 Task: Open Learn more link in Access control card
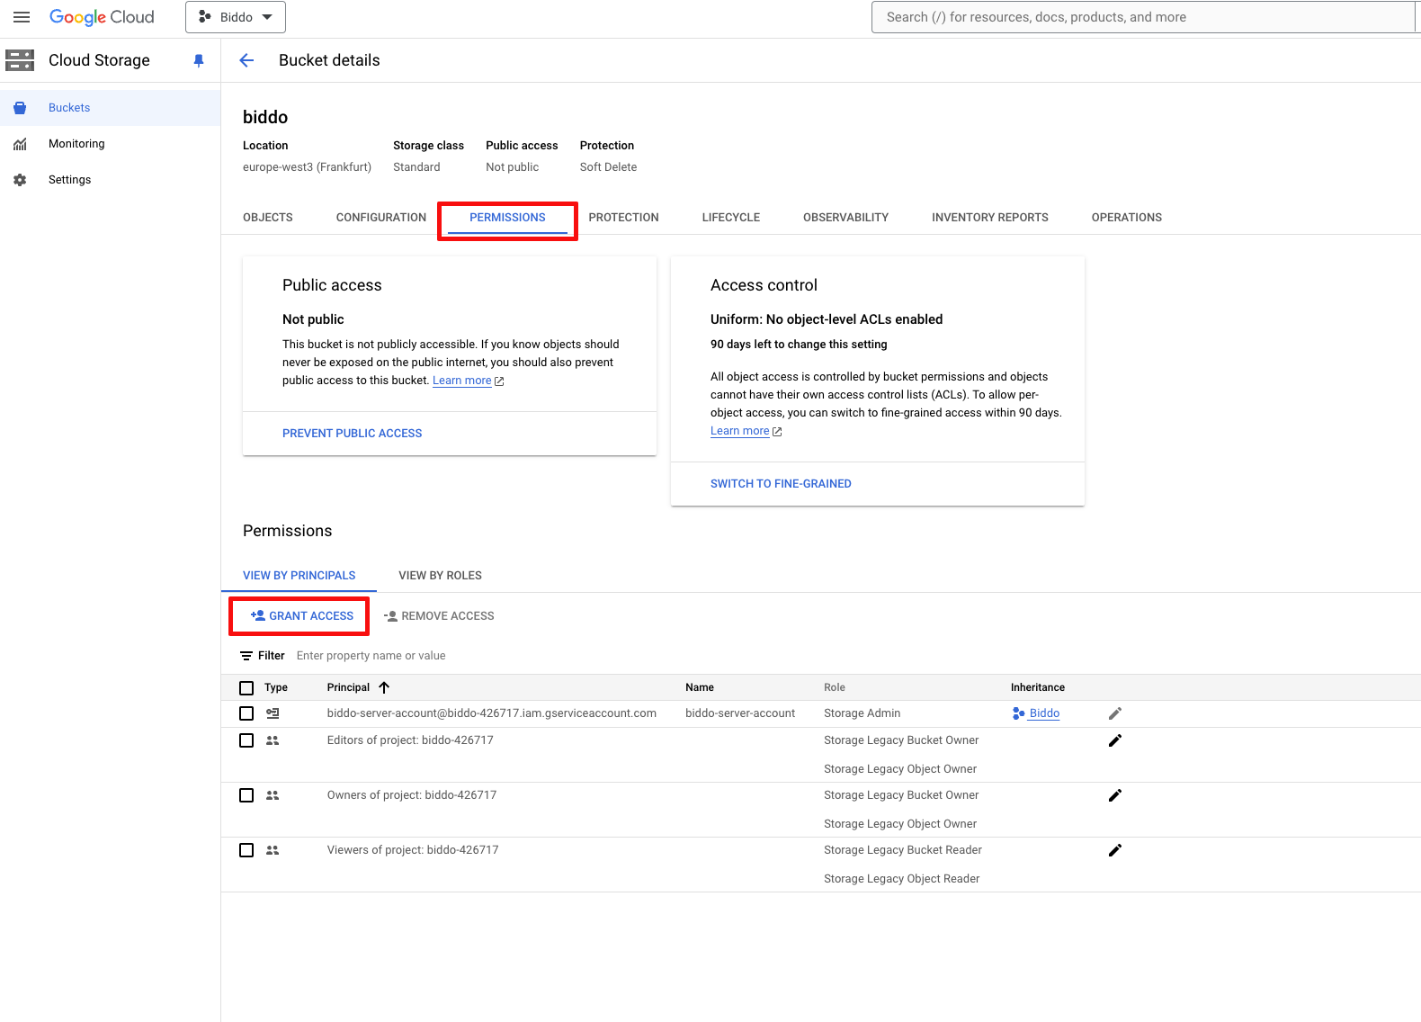coord(740,431)
